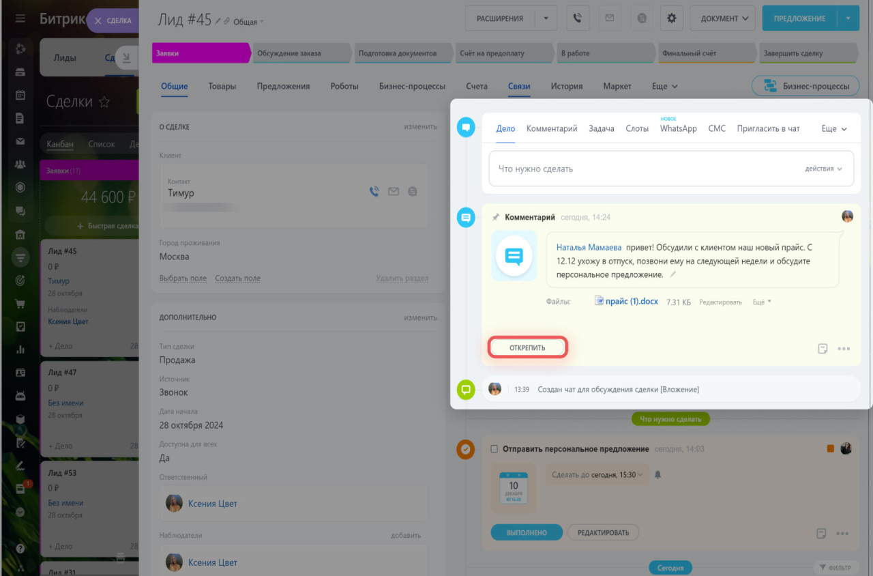Click note icon on pinned comment

[x=823, y=349]
